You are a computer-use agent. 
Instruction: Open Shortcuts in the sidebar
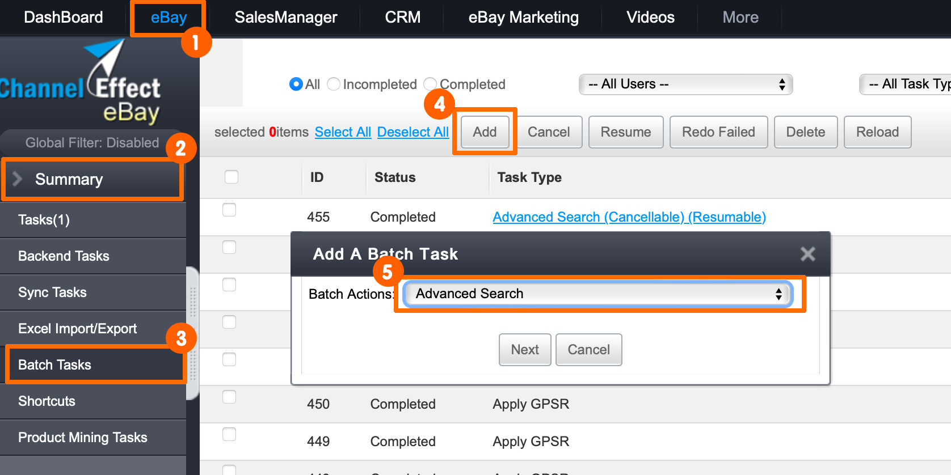pos(93,401)
